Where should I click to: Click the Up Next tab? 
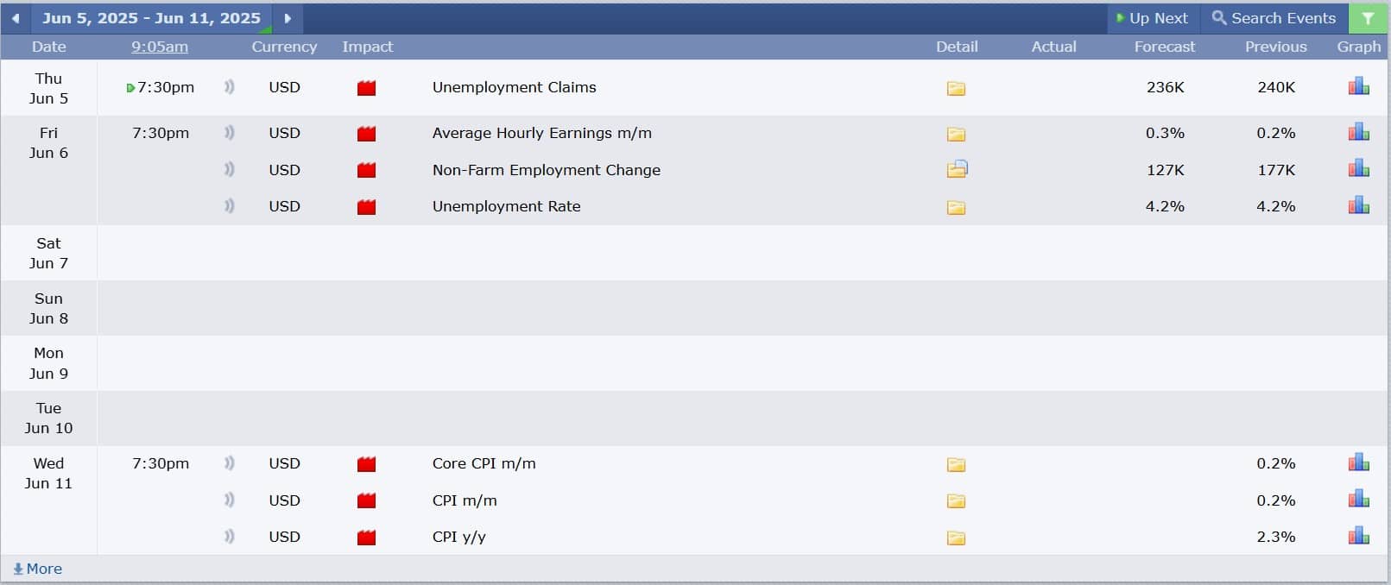pyautogui.click(x=1153, y=18)
